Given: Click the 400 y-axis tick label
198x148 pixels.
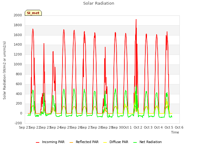Looking at the screenshot, I should coord(19,94).
